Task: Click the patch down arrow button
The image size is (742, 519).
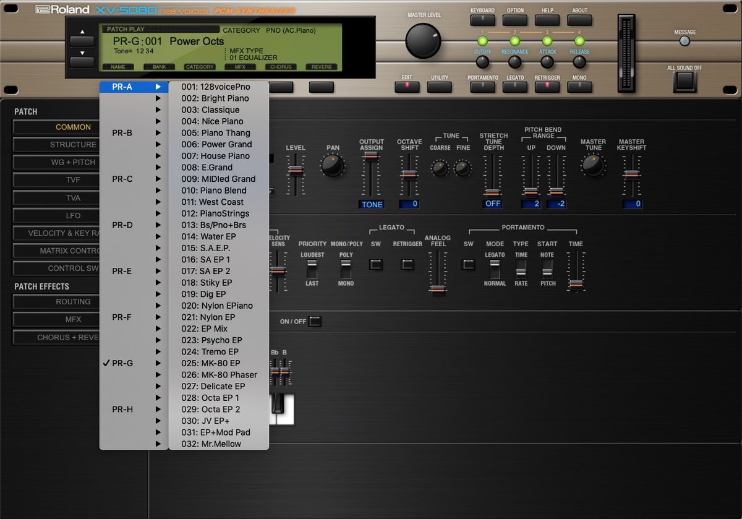Action: [x=82, y=62]
